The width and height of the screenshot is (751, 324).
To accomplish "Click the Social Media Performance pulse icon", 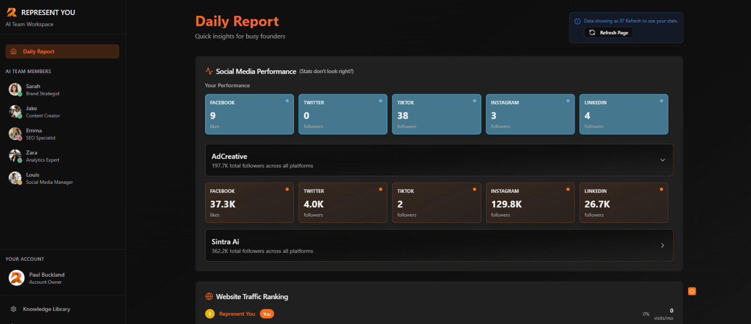I will click(209, 71).
